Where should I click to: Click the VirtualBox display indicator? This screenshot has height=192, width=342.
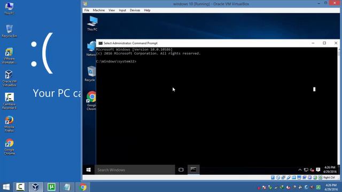299,178
